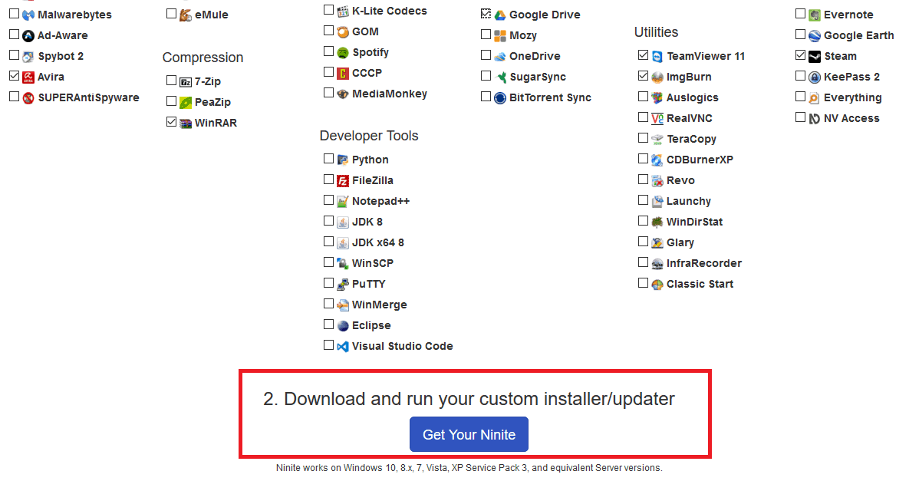The height and width of the screenshot is (481, 909).
Task: Toggle the Google Drive checkbox
Action: [486, 13]
